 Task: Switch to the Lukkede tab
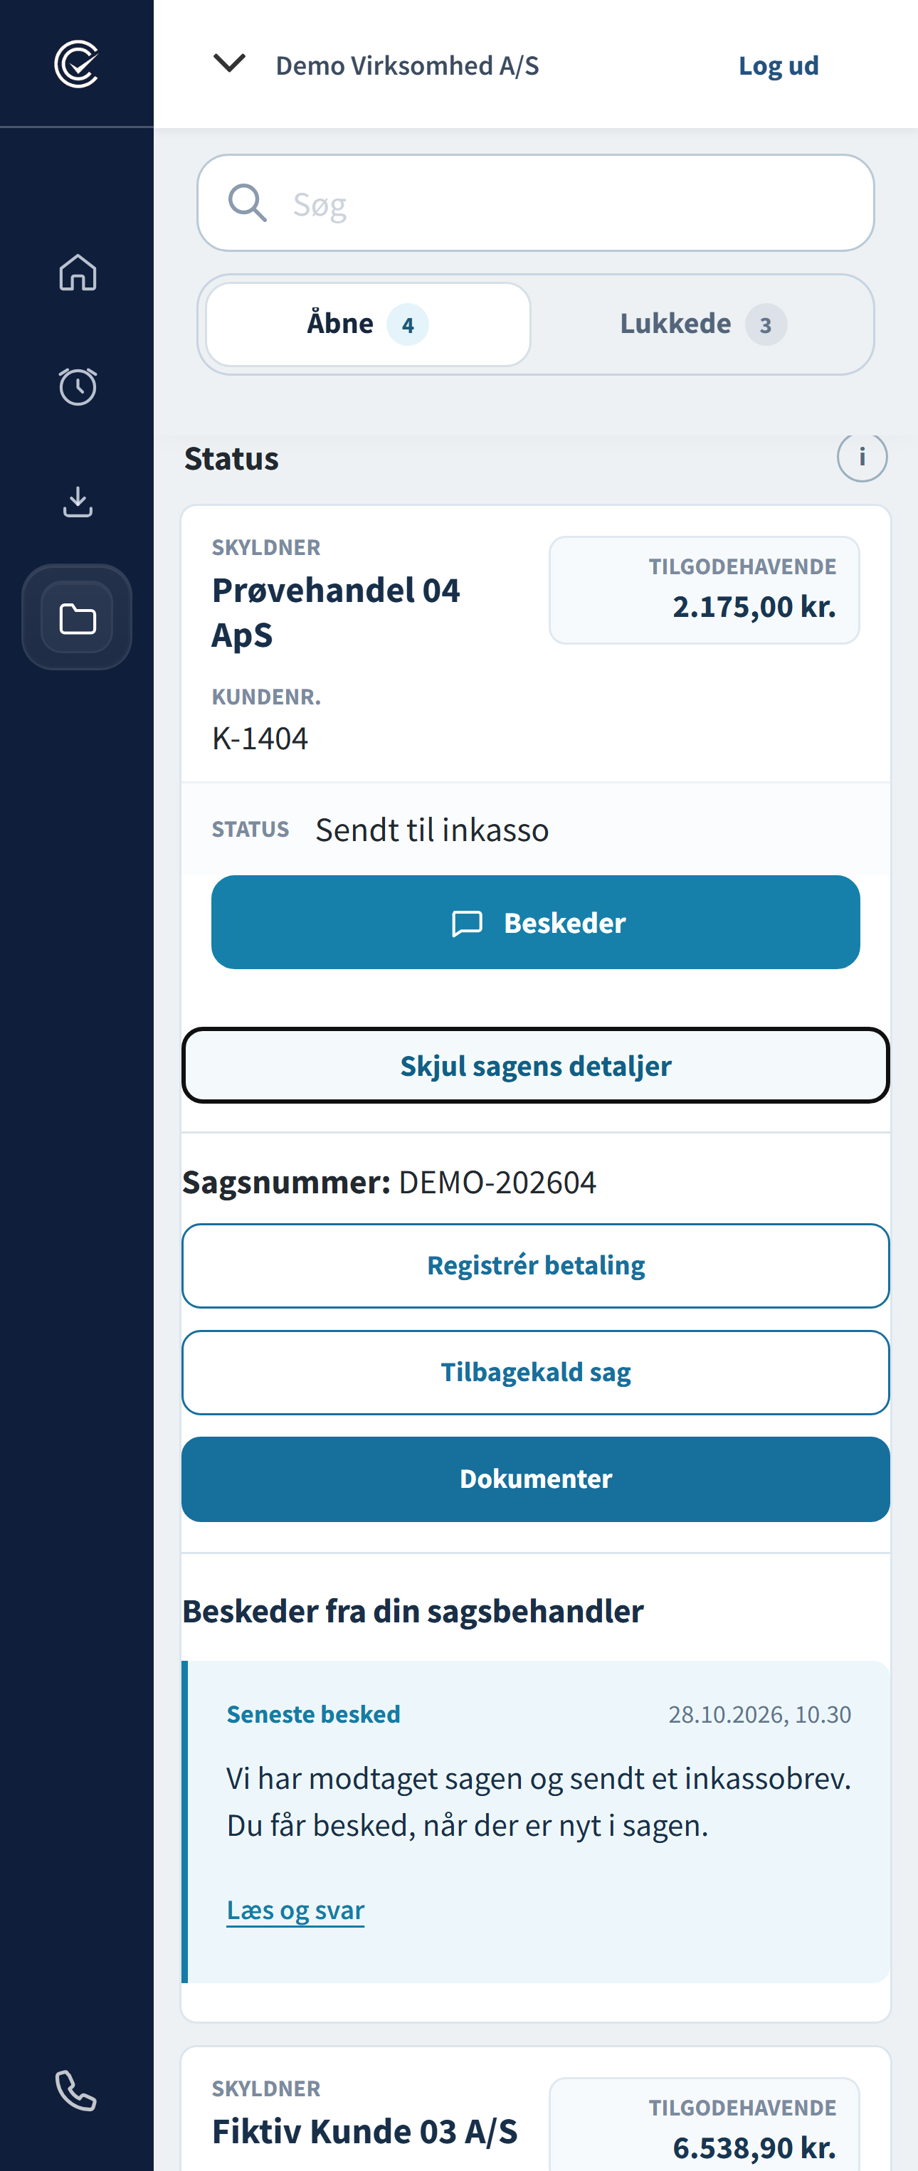703,324
